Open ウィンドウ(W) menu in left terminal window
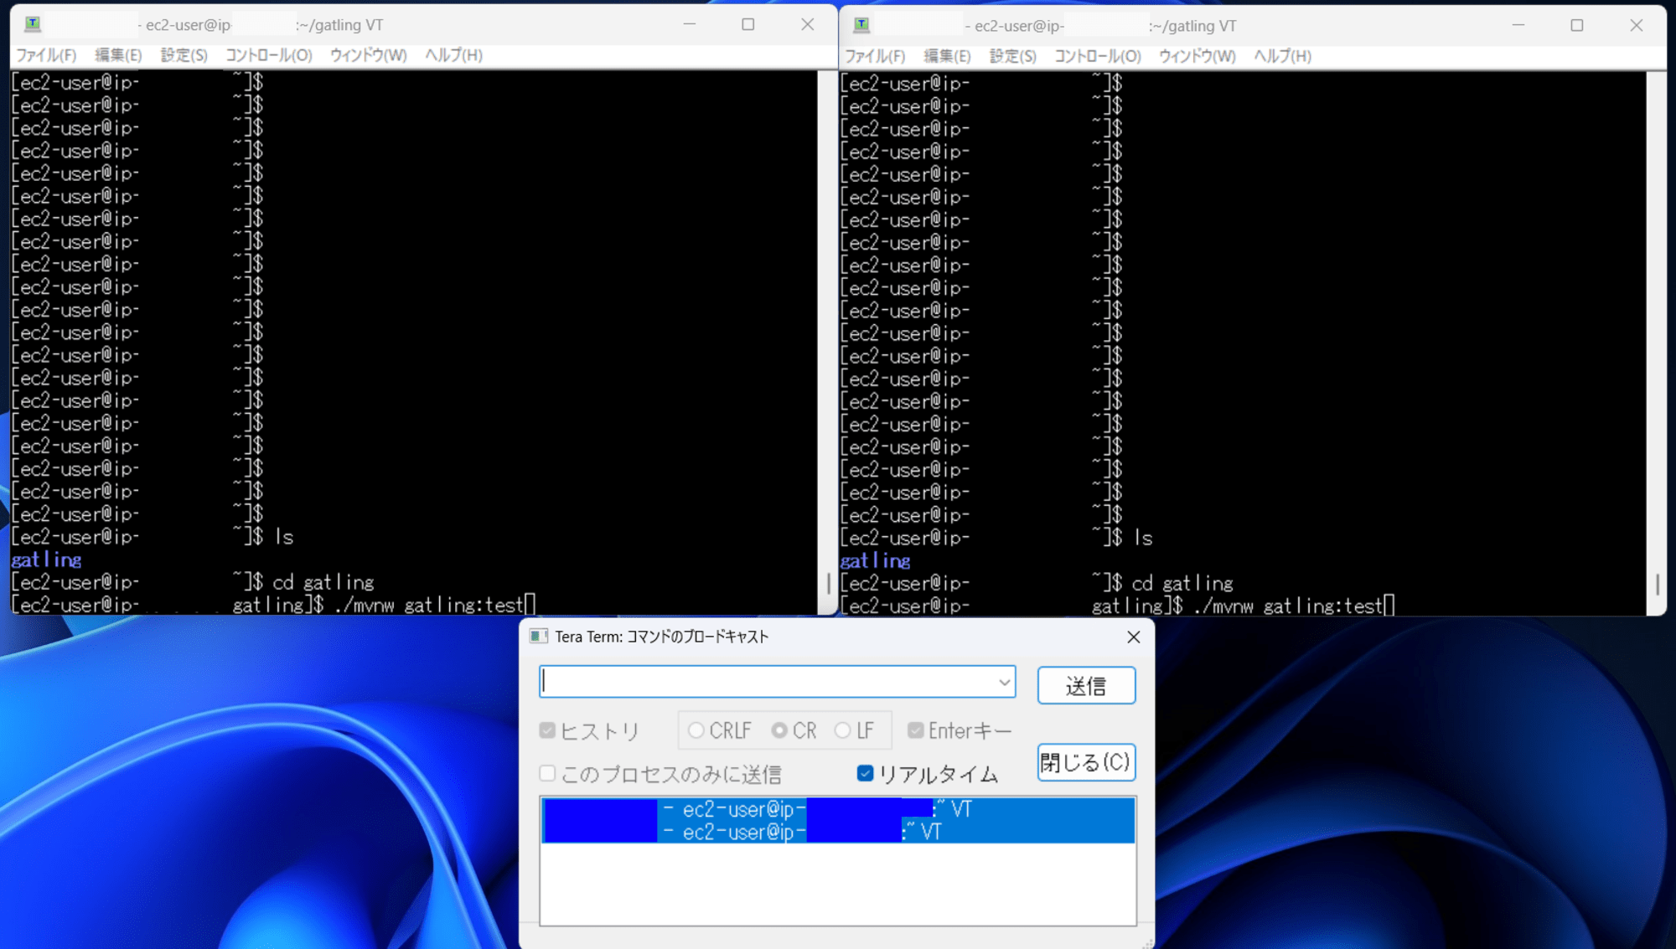 [368, 55]
